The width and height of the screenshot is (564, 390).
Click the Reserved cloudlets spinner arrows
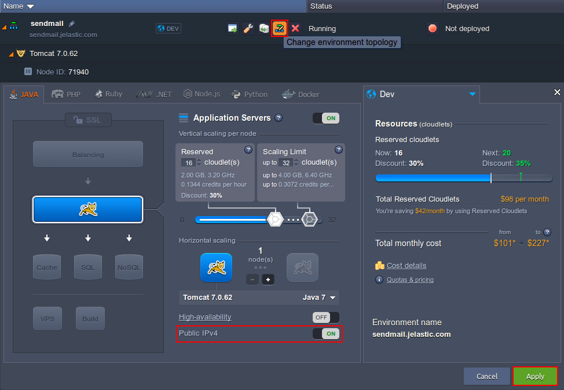199,162
